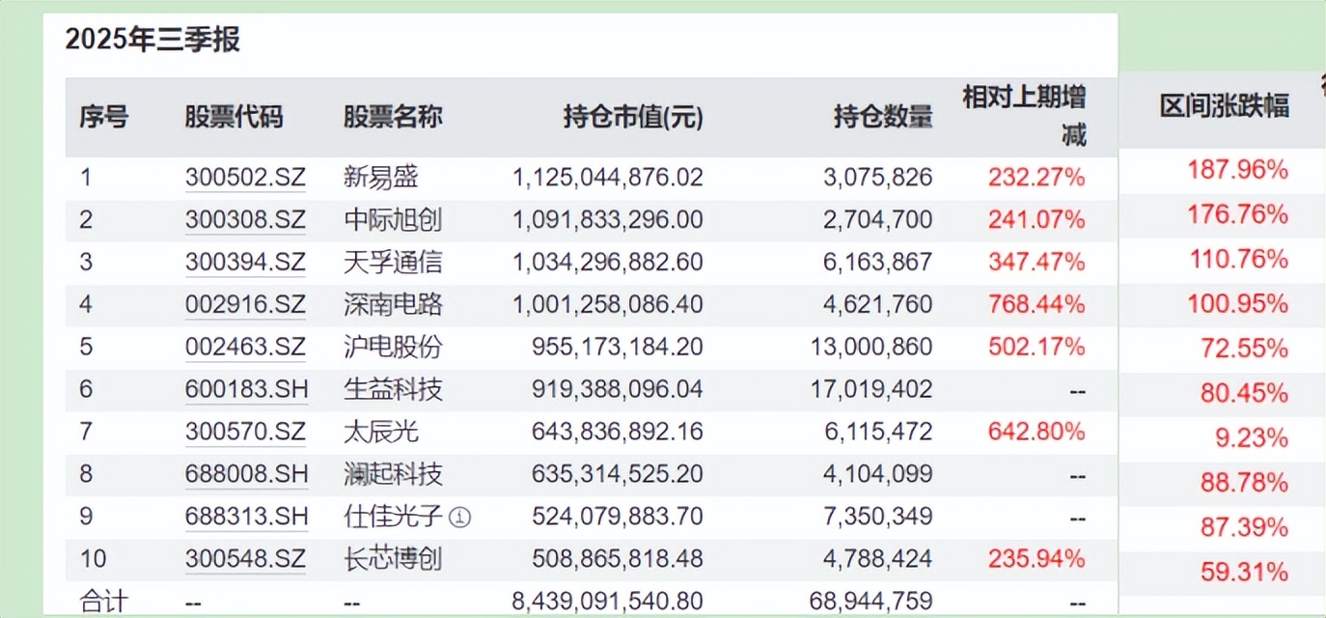The image size is (1326, 618).
Task: Open the 300308.SZ stock link
Action: pos(245,219)
